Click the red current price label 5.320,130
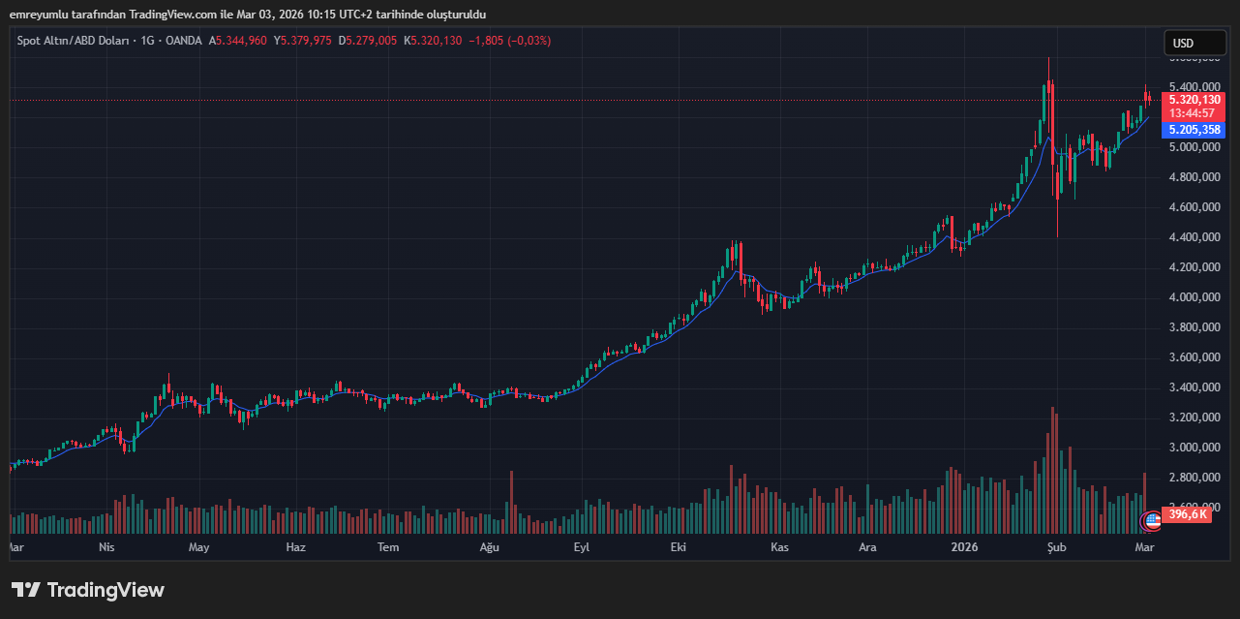 [1195, 99]
